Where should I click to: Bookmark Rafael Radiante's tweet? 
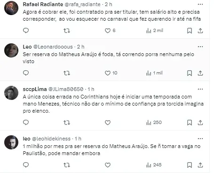(190, 31)
